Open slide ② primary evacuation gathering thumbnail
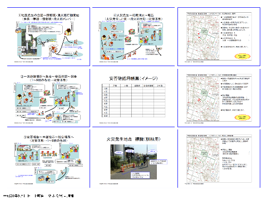The image size is (267, 200). [x=48, y=98]
